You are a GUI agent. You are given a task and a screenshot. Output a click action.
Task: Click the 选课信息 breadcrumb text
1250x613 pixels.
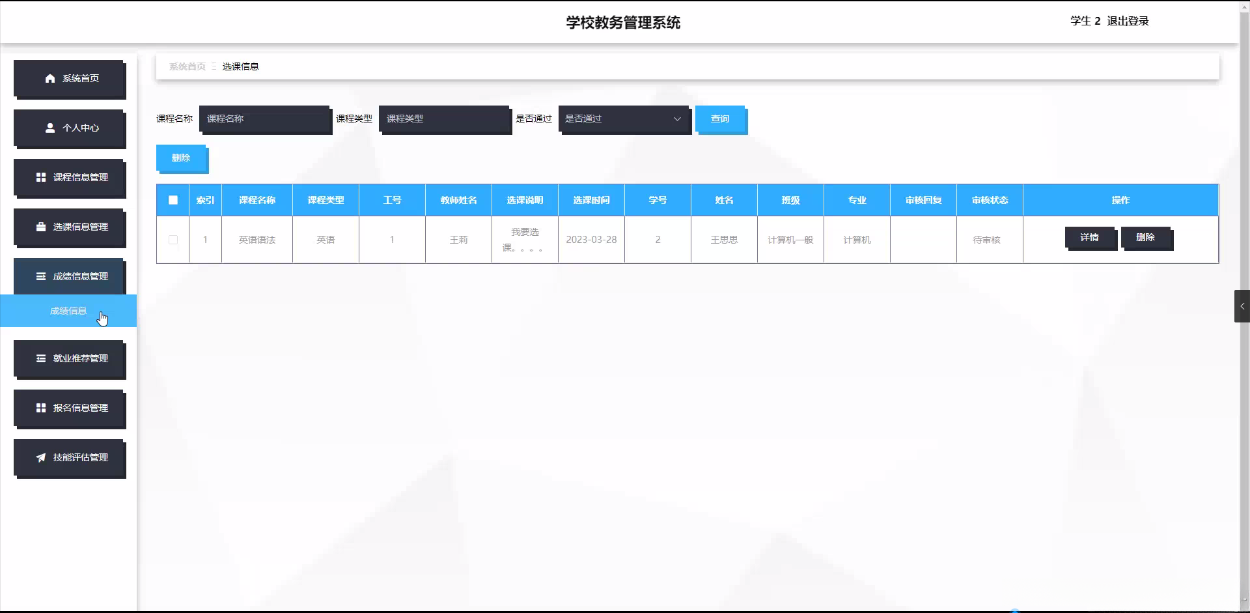pos(240,66)
